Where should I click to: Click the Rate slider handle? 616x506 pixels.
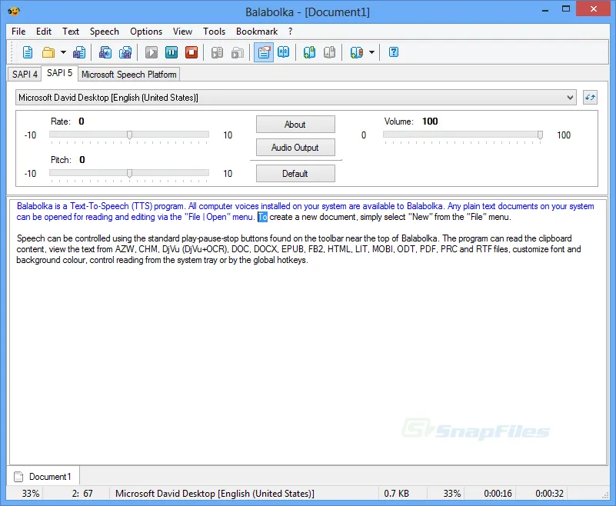[129, 135]
